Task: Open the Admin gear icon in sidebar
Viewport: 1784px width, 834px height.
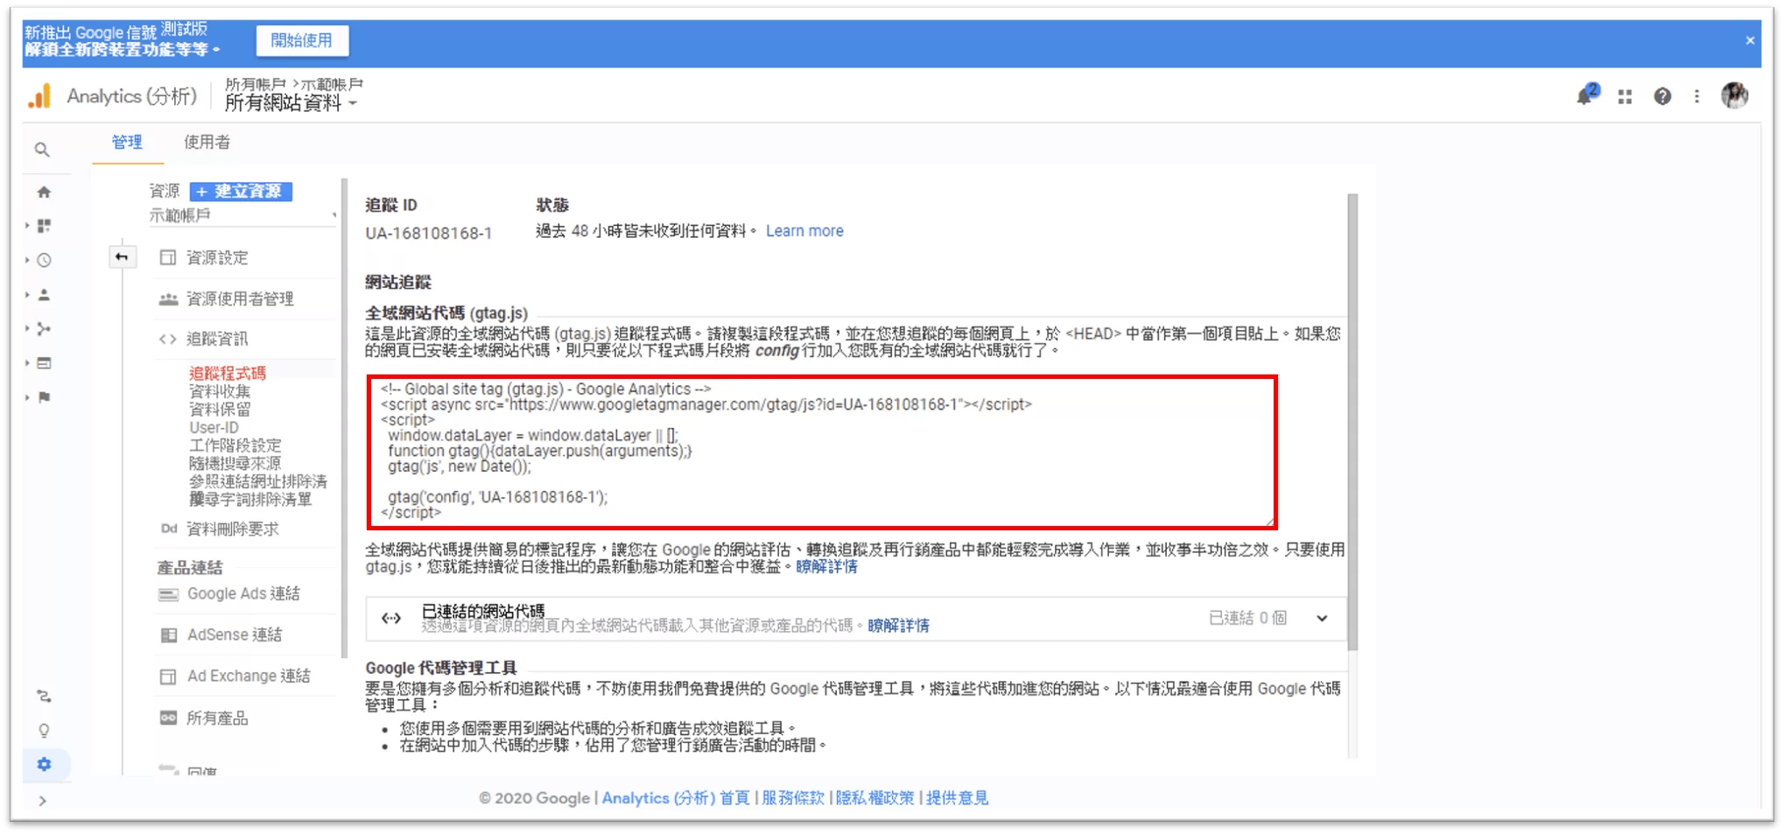Action: 44,764
